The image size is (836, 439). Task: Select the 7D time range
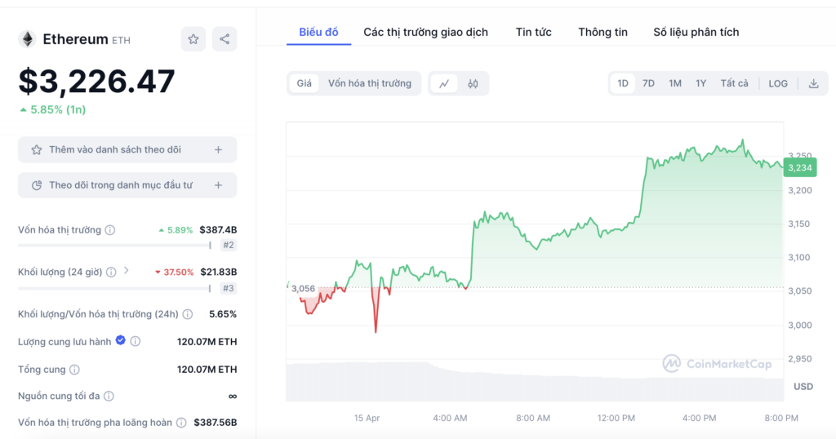point(648,84)
